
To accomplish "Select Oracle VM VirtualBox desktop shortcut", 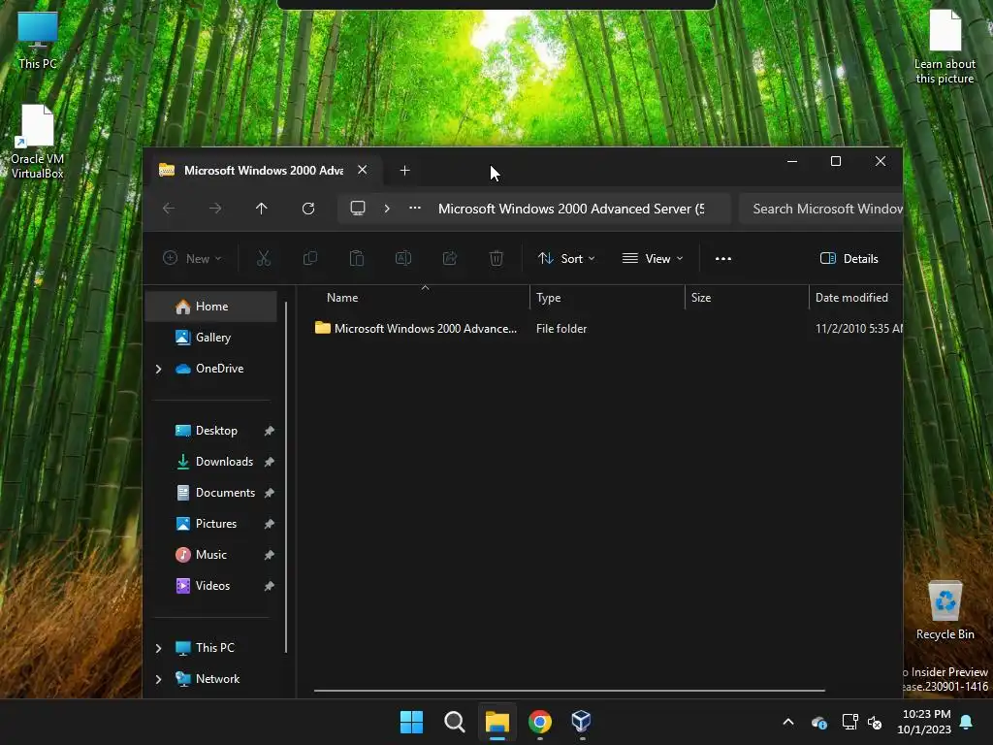I will click(38, 143).
